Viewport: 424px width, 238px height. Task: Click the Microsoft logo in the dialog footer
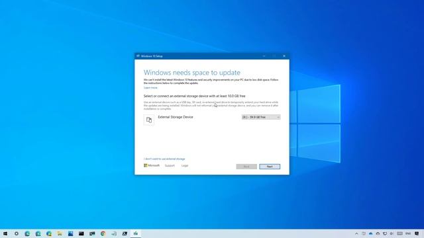pyautogui.click(x=152, y=165)
